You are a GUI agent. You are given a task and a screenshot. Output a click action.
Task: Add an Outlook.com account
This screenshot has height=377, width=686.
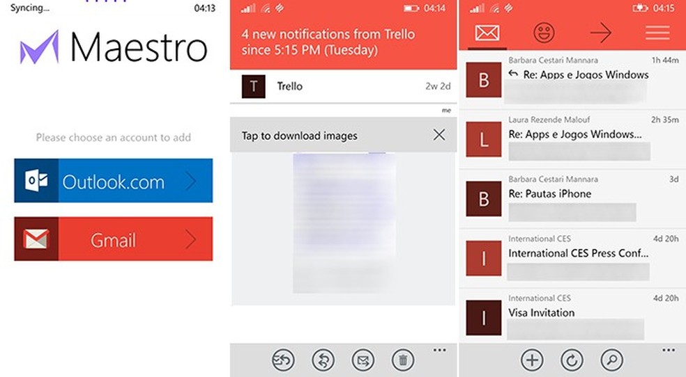(x=114, y=181)
